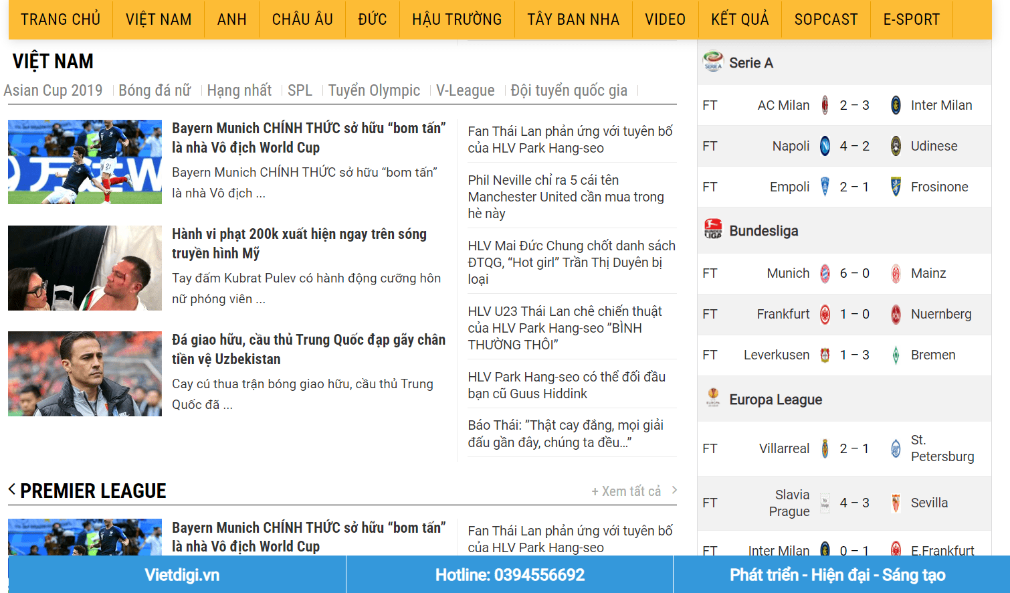The width and height of the screenshot is (1010, 593).
Task: Expand with arrow next to Xem tất cả
Action: click(x=674, y=490)
